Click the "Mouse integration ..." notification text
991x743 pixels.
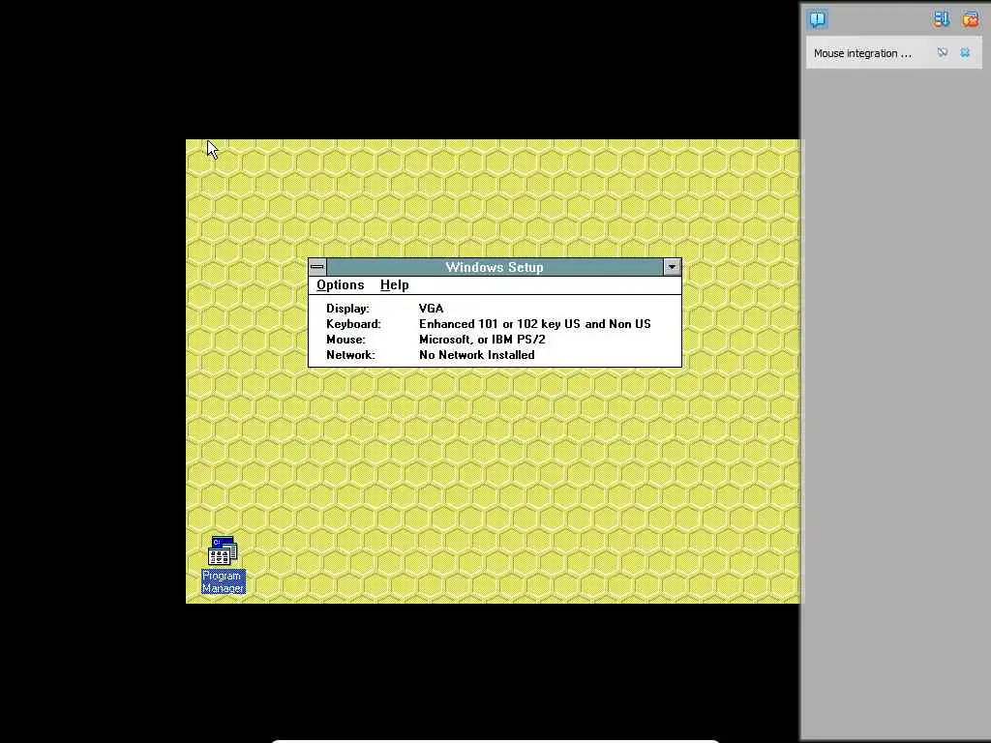click(x=862, y=54)
